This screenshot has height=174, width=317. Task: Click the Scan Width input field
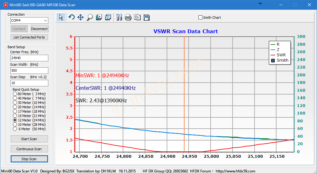point(29,70)
